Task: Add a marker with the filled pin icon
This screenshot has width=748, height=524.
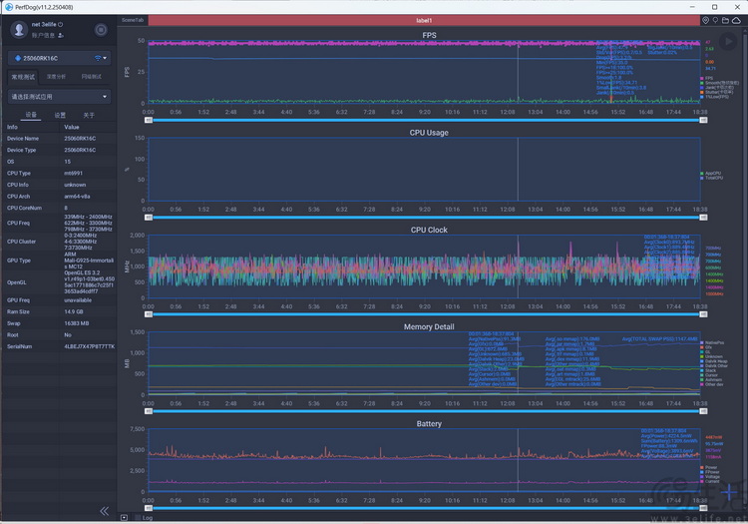Action: click(705, 20)
